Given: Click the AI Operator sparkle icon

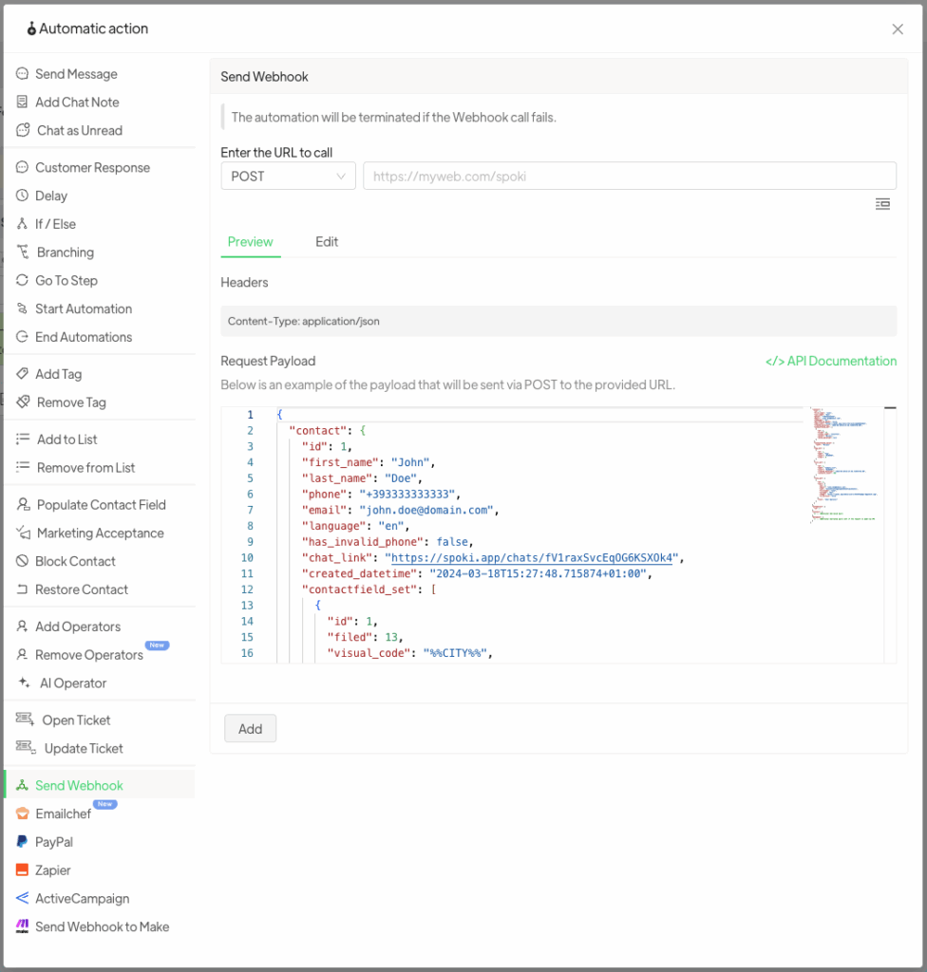Looking at the screenshot, I should (24, 683).
